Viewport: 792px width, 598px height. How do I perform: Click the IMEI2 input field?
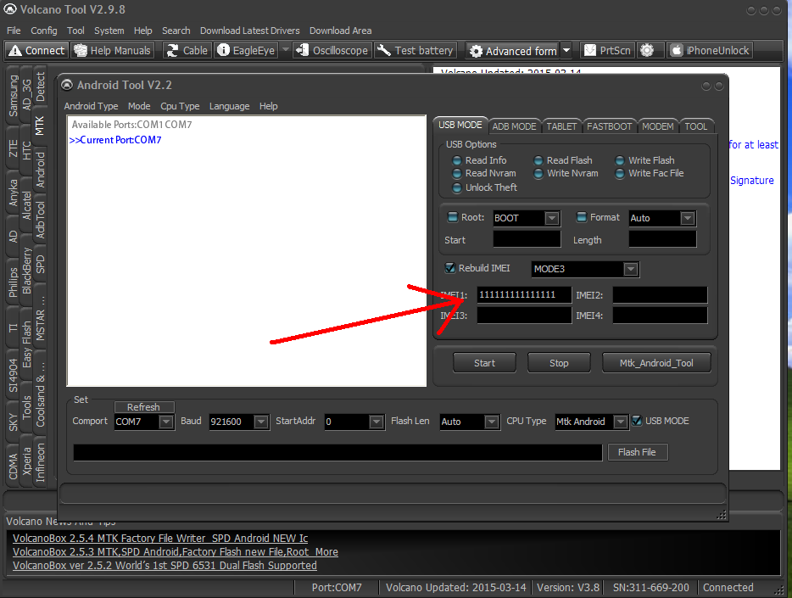pos(661,295)
